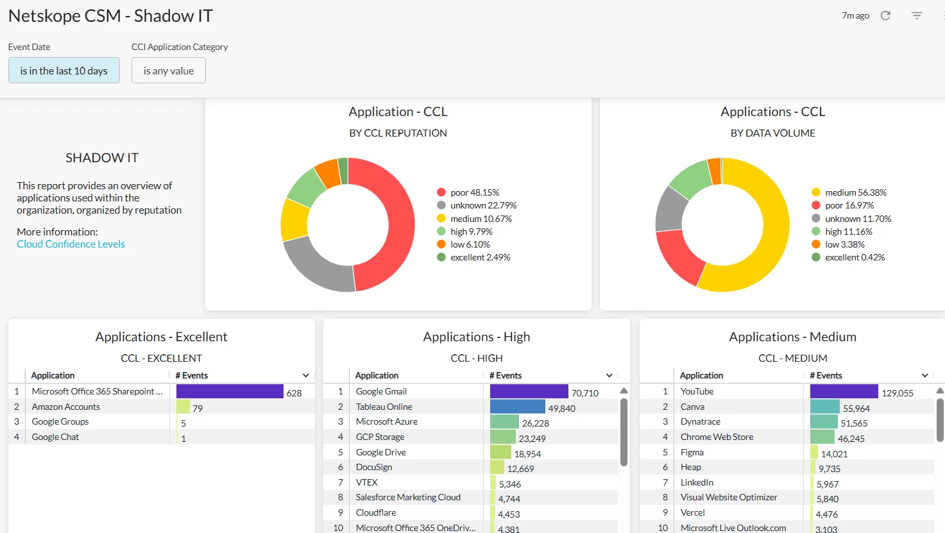This screenshot has width=945, height=533.
Task: Select the 'Google Groups' row
Action: (x=161, y=421)
